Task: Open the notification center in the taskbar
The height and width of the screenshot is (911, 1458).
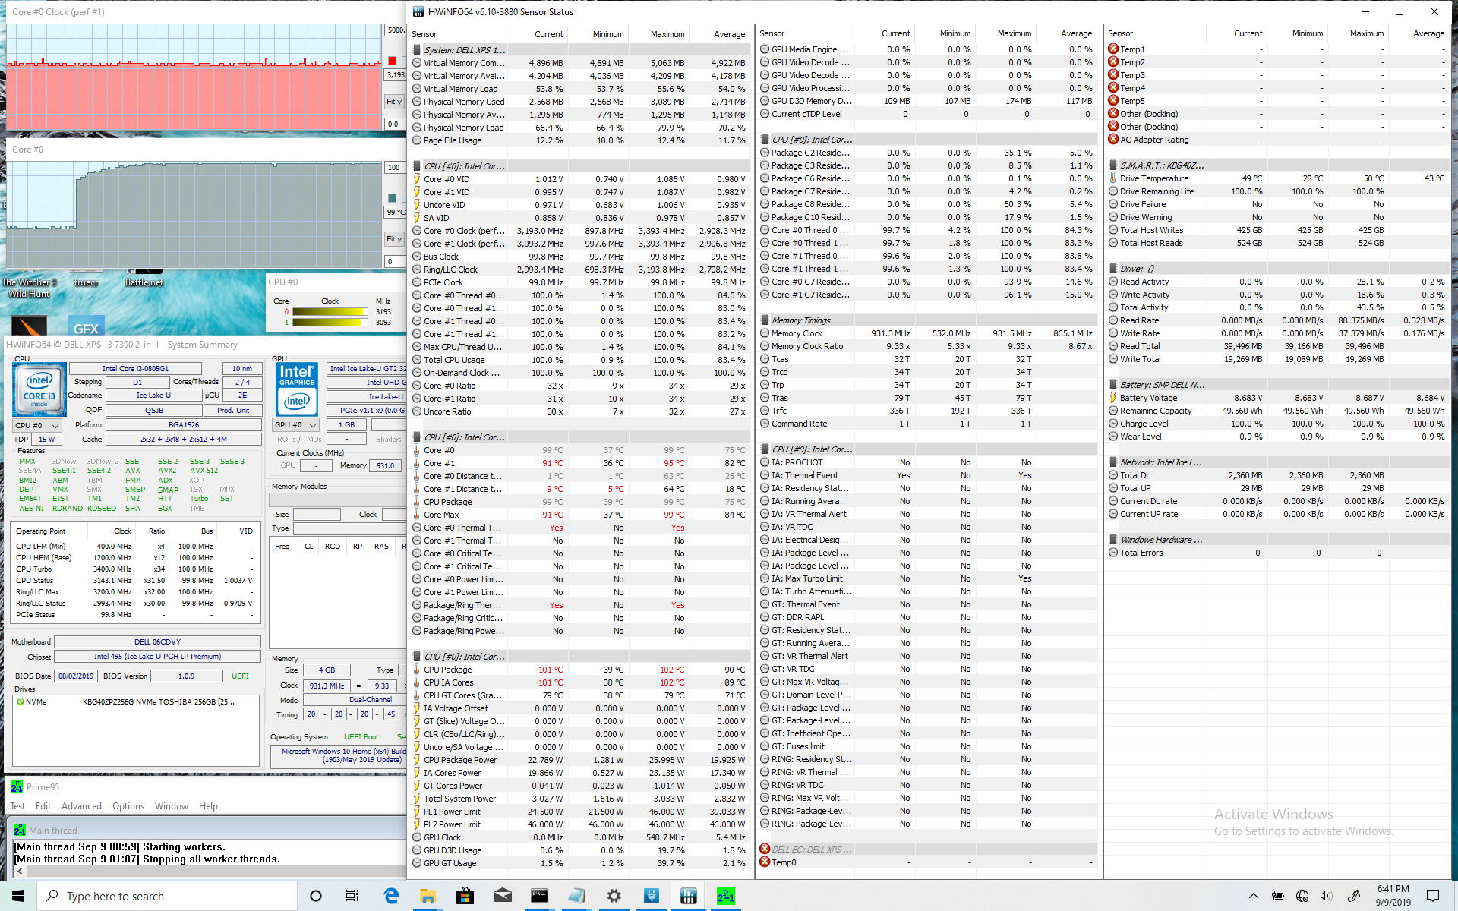Action: 1433,896
